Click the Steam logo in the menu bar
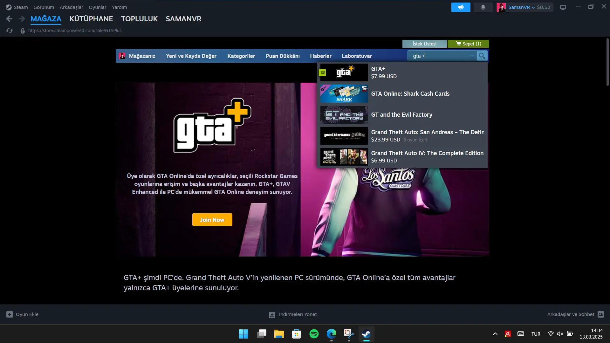 tap(9, 7)
